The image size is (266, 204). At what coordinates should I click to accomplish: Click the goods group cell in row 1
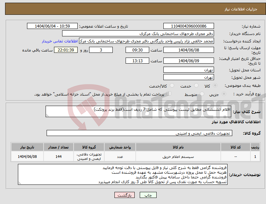pyautogui.click(x=89, y=157)
